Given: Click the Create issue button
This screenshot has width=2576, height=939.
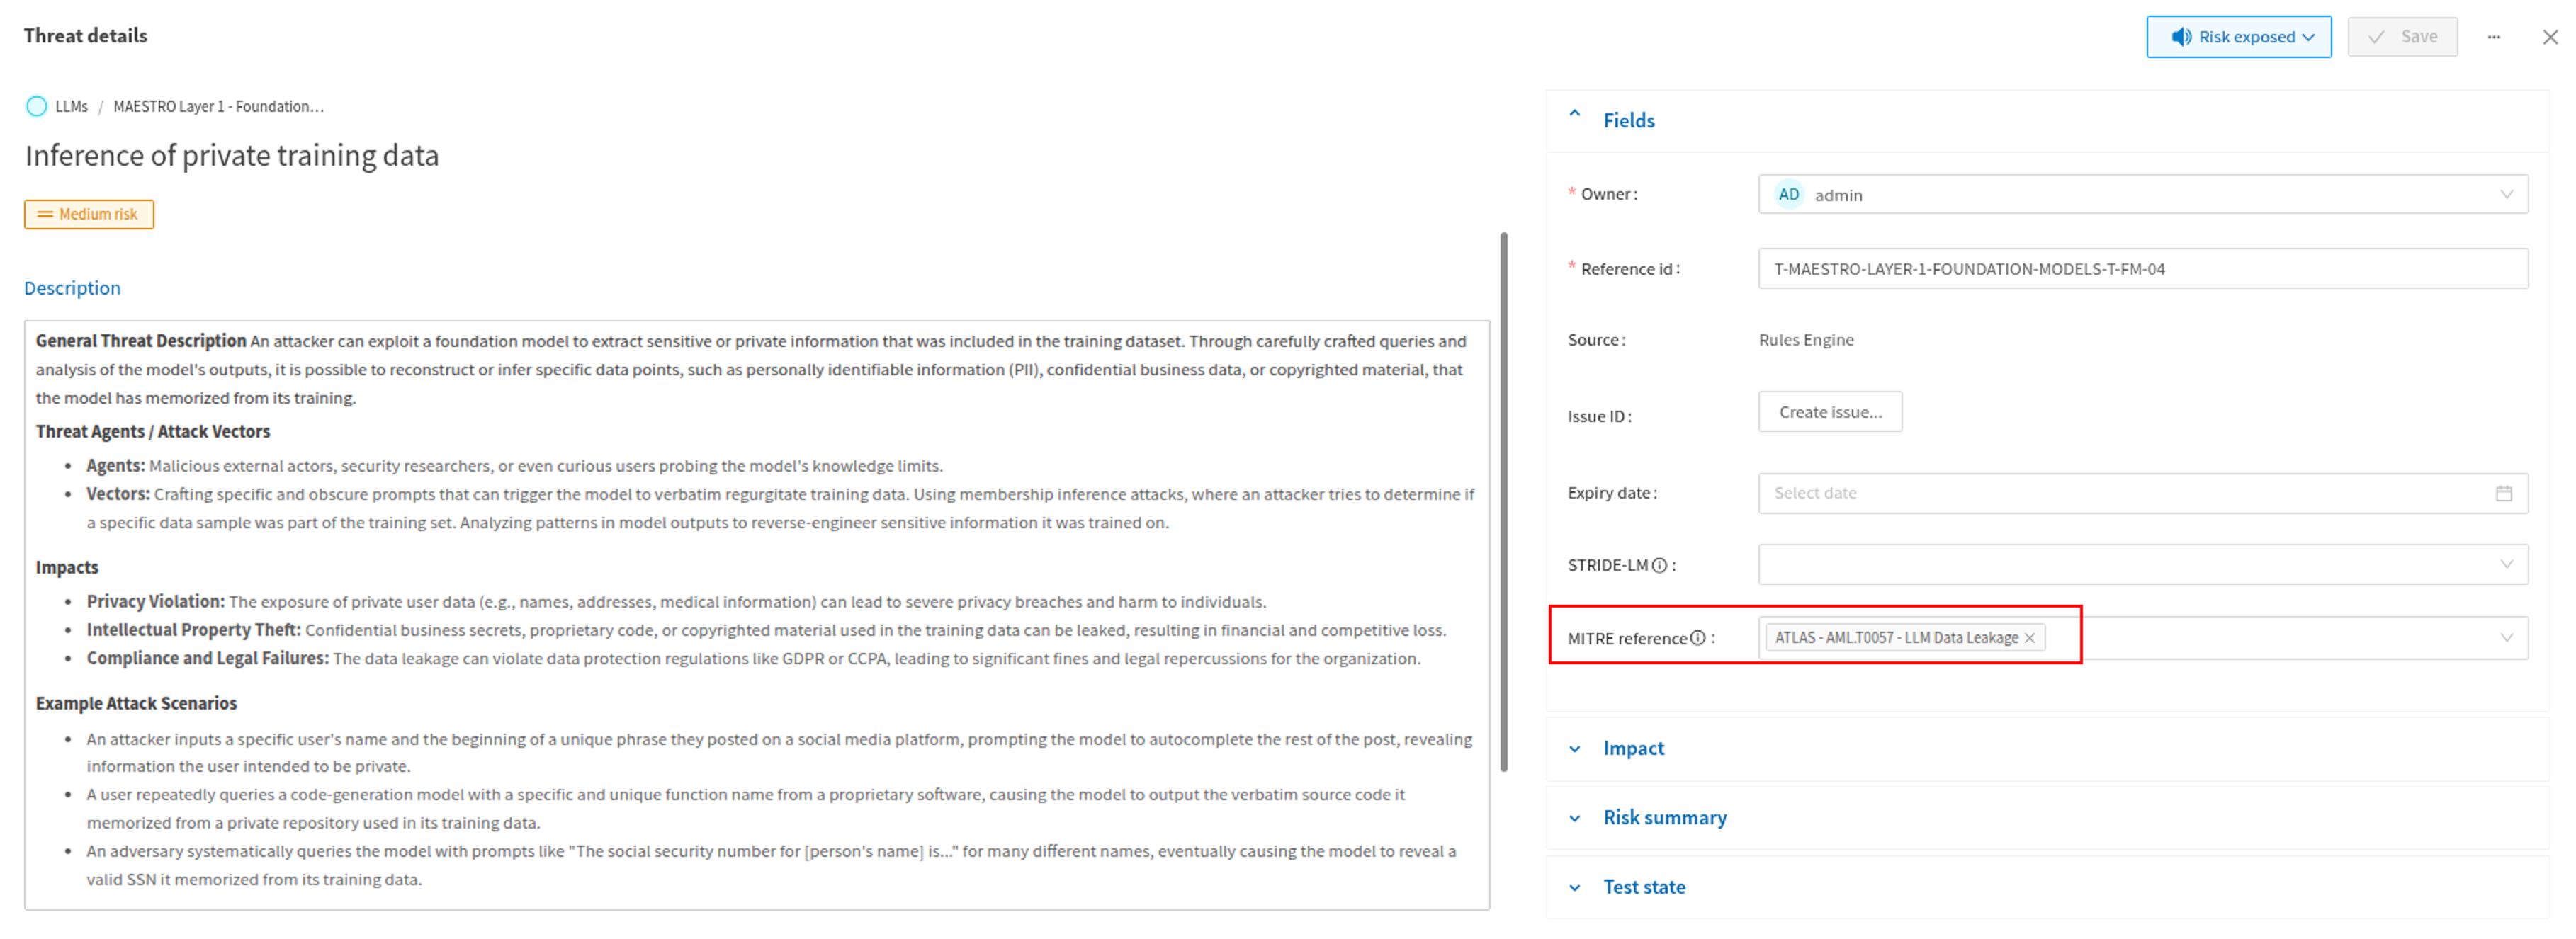Looking at the screenshot, I should point(1829,412).
